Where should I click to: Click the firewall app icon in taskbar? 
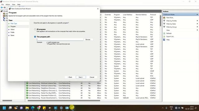(72, 108)
